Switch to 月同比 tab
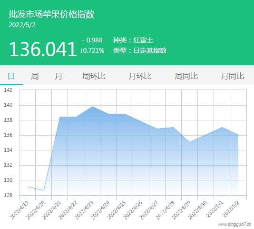Viewport: 254px width, 229px height. [x=233, y=76]
